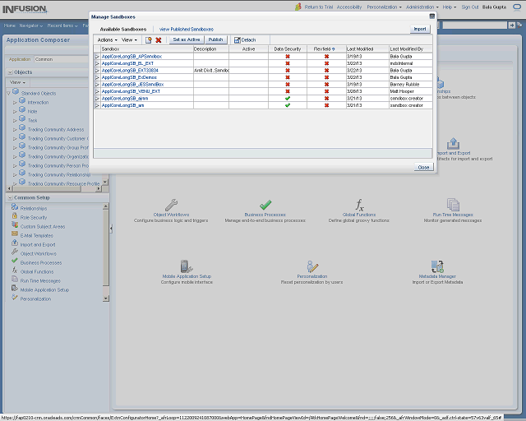Open Business Processes green checkmark icon

point(265,204)
